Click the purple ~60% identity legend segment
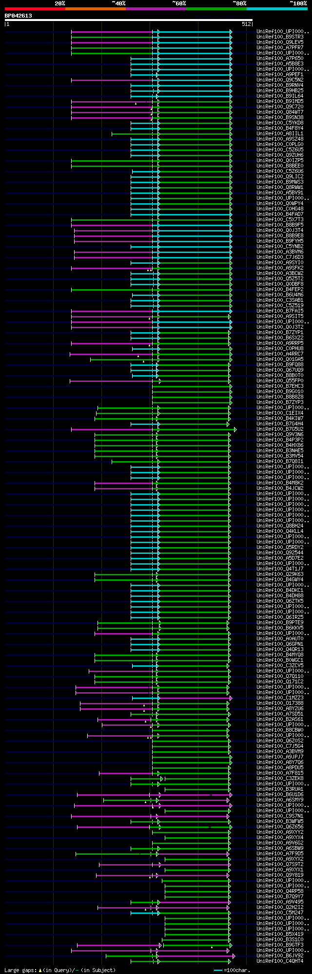This screenshot has height=974, width=312. 156,9
